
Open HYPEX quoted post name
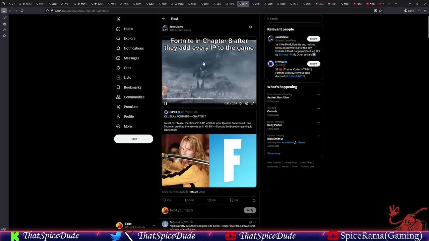point(173,112)
